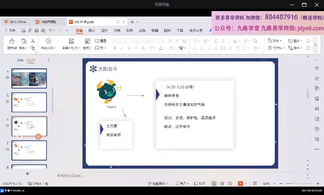Image resolution: width=324 pixels, height=195 pixels.
Task: Click the Cut scissors icon
Action: point(33,41)
